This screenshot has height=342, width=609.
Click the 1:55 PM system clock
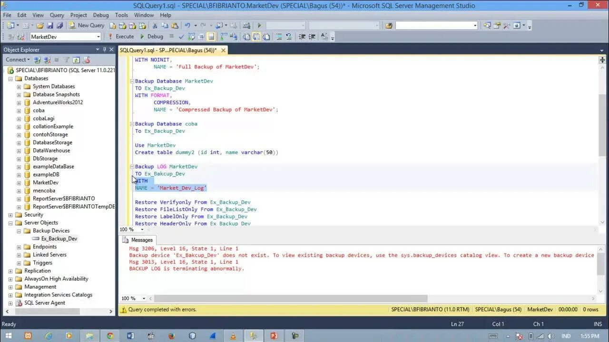pyautogui.click(x=589, y=336)
